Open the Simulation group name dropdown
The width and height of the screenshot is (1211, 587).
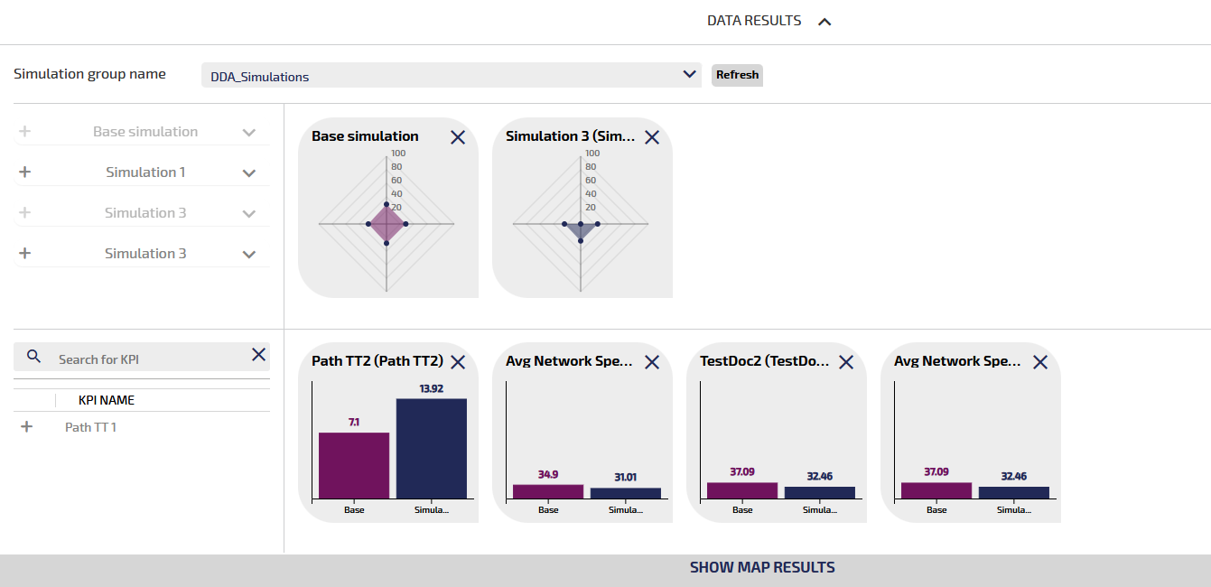coord(690,75)
